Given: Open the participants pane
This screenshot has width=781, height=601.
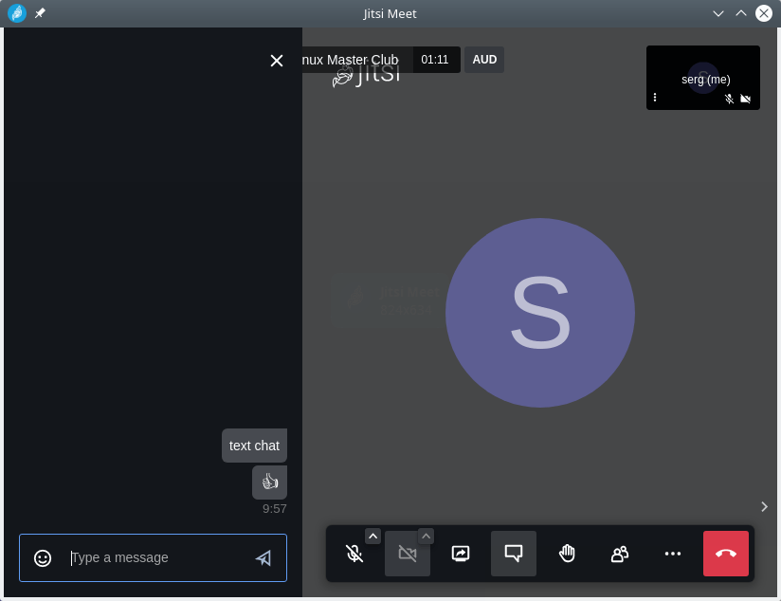Looking at the screenshot, I should (x=620, y=554).
